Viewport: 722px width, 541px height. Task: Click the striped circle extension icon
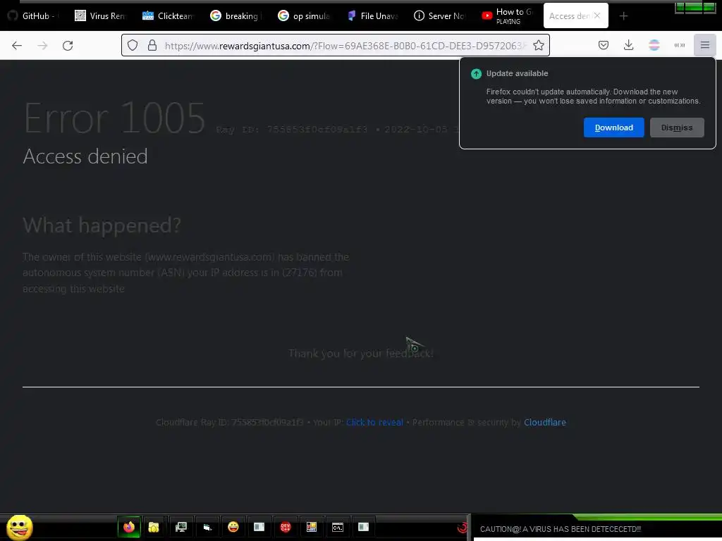[x=654, y=45]
